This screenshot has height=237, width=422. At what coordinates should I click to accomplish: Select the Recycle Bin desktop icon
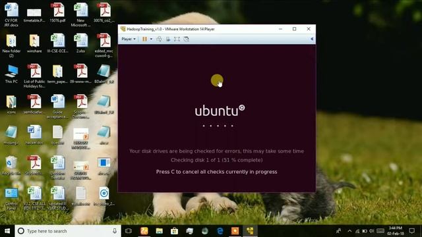click(x=11, y=166)
